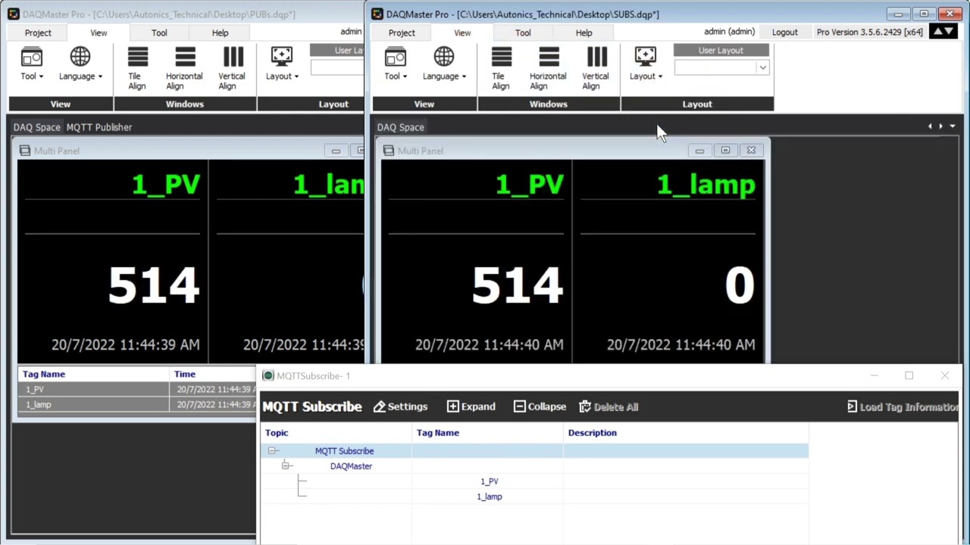Collapse DAQMaster tree node

[x=286, y=466]
